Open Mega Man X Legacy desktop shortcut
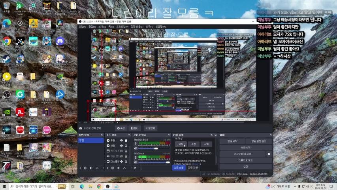 (47, 43)
